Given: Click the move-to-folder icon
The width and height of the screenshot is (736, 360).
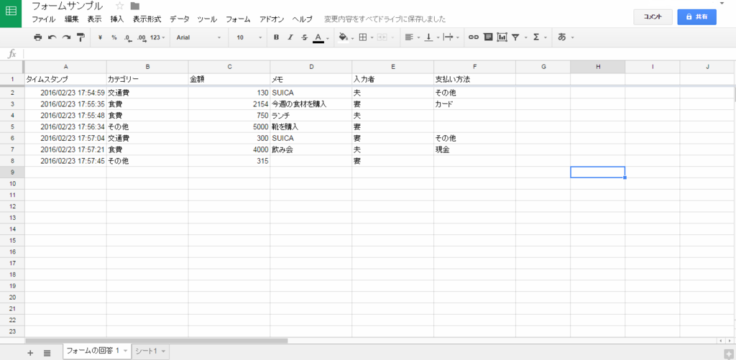Looking at the screenshot, I should pos(135,6).
